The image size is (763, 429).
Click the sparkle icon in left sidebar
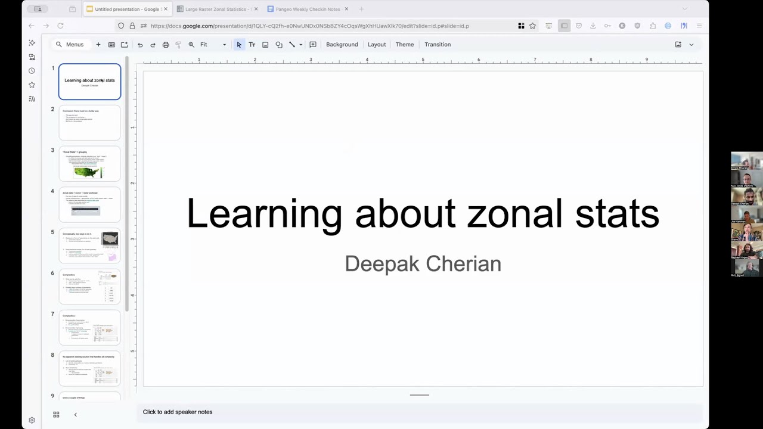click(x=32, y=43)
